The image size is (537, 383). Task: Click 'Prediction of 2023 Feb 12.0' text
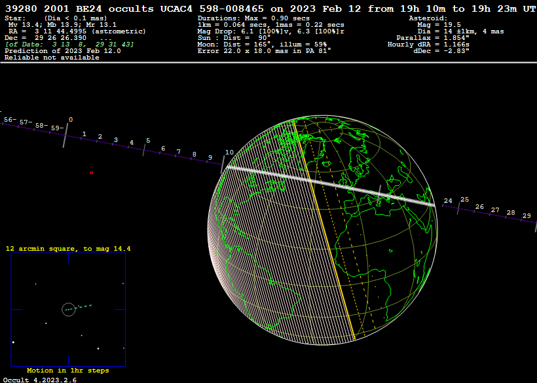(63, 50)
